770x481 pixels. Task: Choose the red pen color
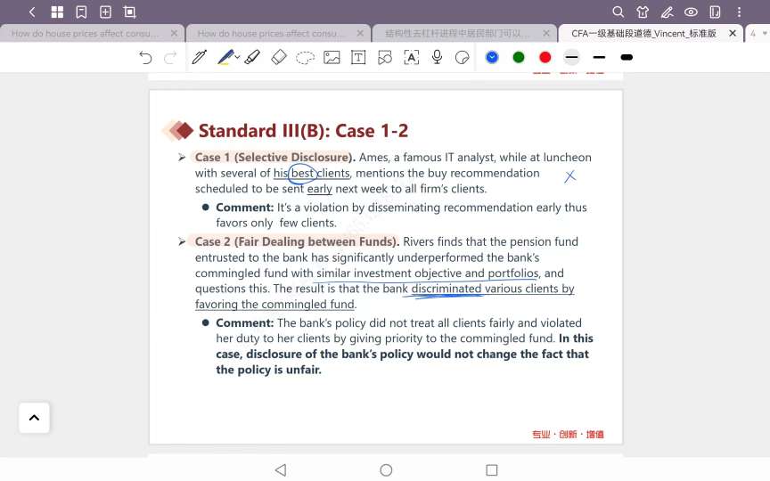point(545,57)
